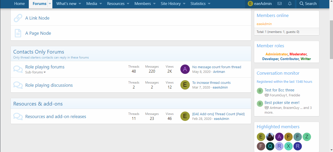Viewport: 333px width, 152px height.
Task: Click the Role playing forums chat bubble icon
Action: click(18, 69)
